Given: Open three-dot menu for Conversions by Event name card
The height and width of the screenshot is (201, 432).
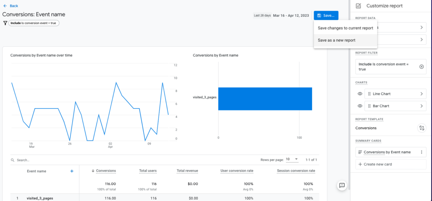Looking at the screenshot, I should (421, 152).
